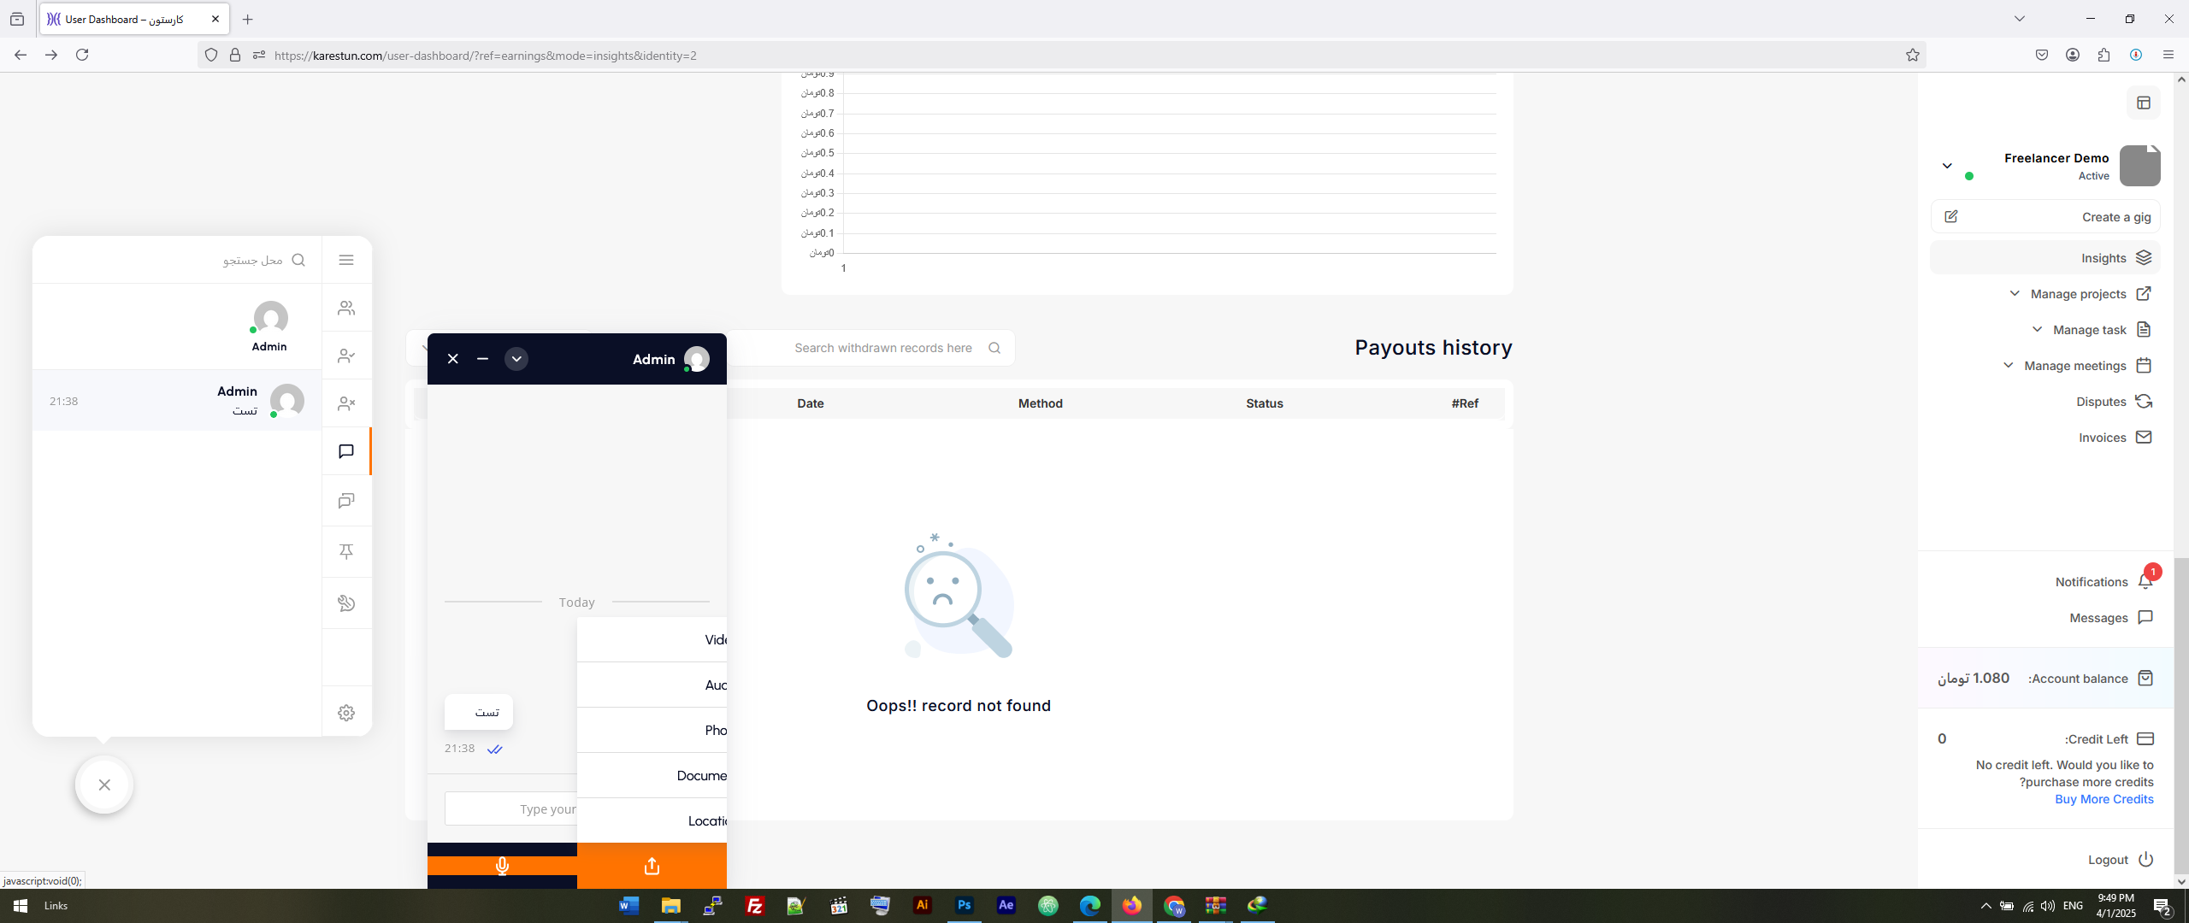This screenshot has width=2189, height=923.
Task: Click the Search withdrawn records field
Action: [882, 348]
